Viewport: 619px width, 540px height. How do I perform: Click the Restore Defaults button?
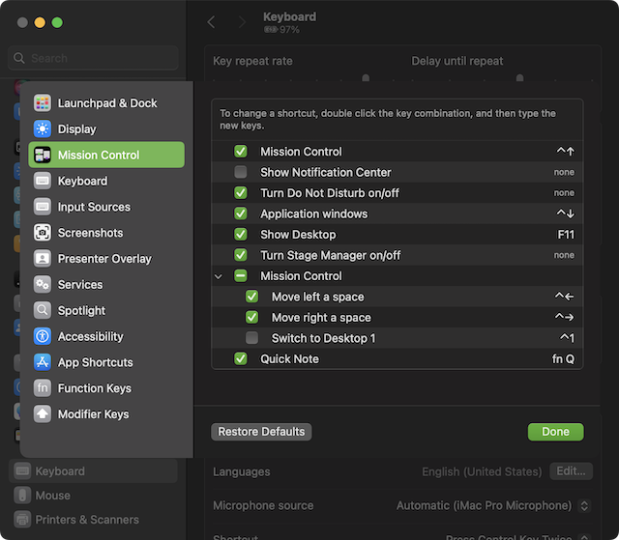[x=261, y=432]
